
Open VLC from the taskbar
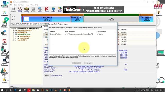pyautogui.click(x=56, y=90)
